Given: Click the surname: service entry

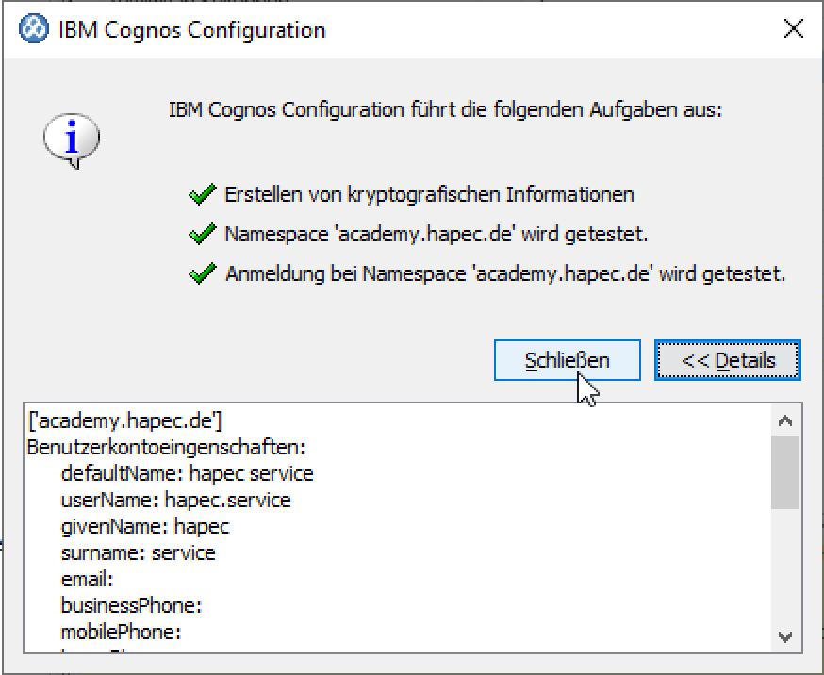Looking at the screenshot, I should pyautogui.click(x=138, y=552).
